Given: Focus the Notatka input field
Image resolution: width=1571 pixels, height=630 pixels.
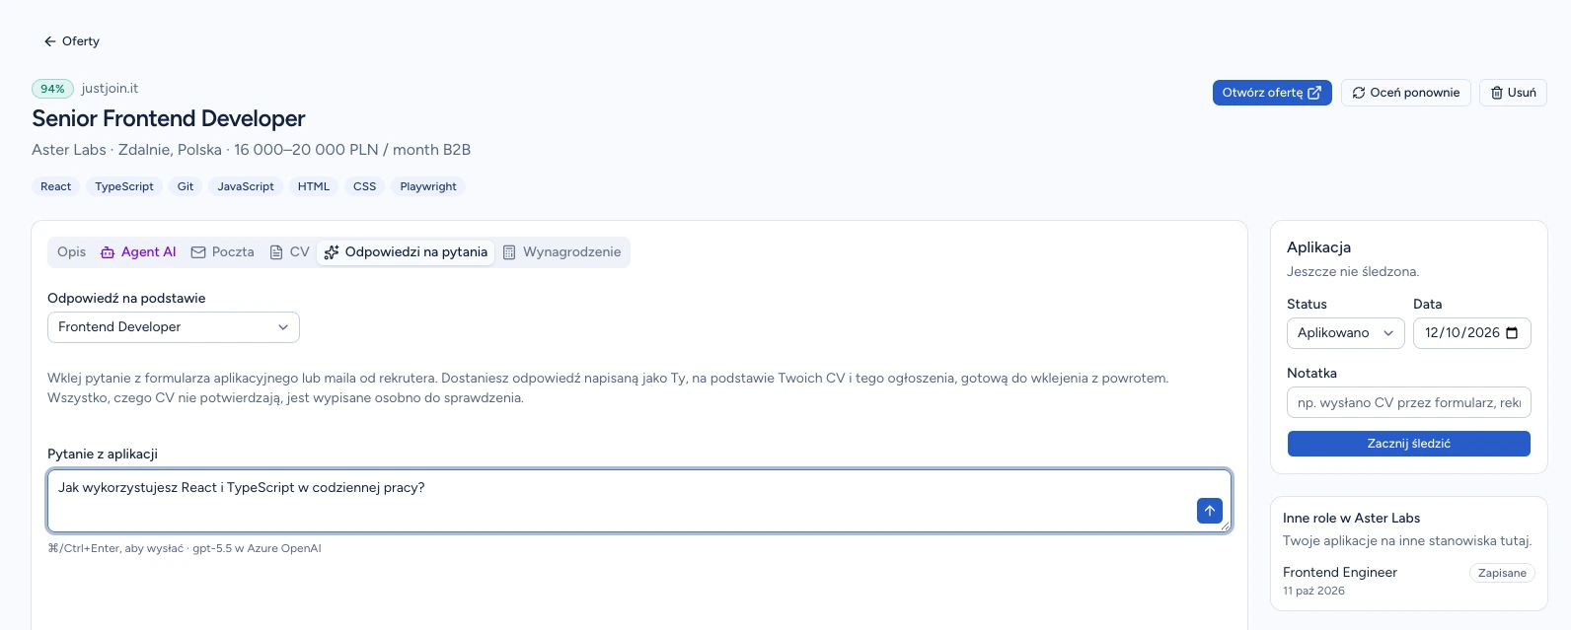Looking at the screenshot, I should pyautogui.click(x=1409, y=402).
